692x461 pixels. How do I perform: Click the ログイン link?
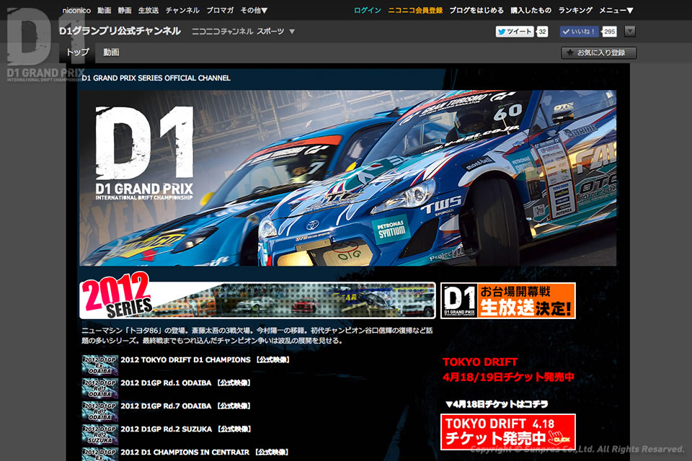click(x=367, y=10)
